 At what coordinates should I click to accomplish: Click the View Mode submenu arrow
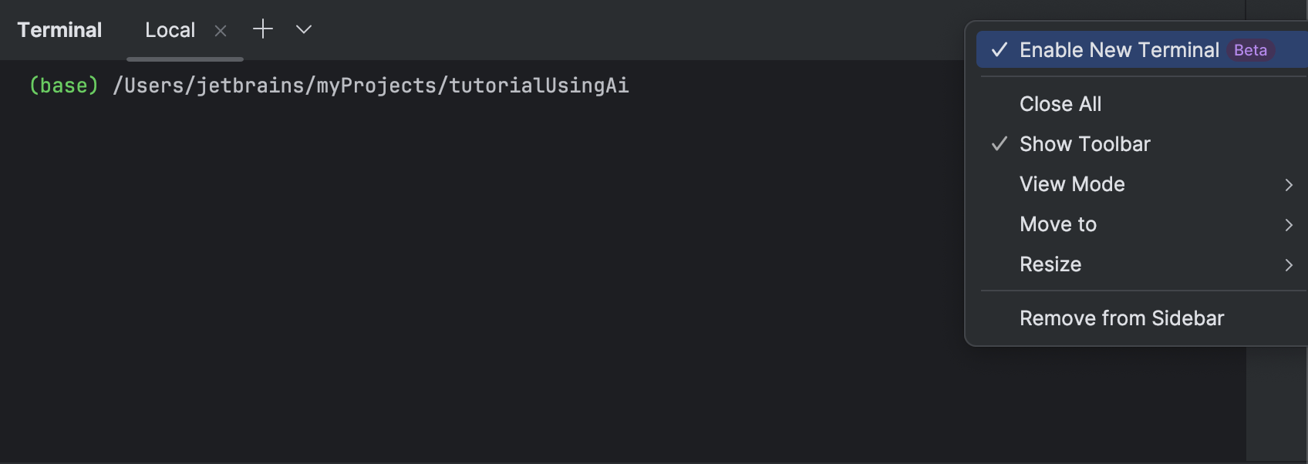[x=1288, y=184]
